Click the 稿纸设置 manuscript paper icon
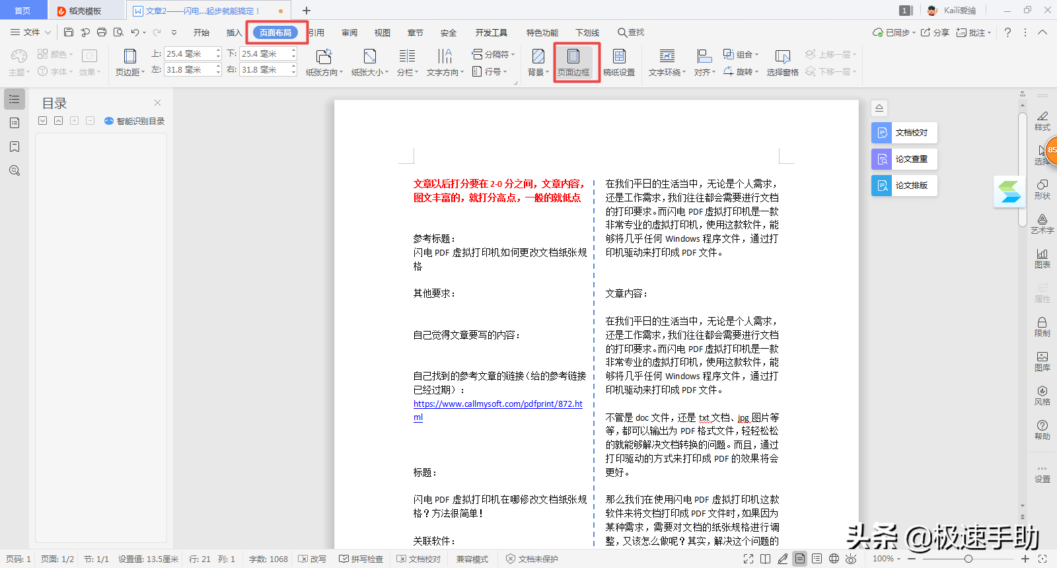Screen dimensions: 1057x568 (x=618, y=62)
